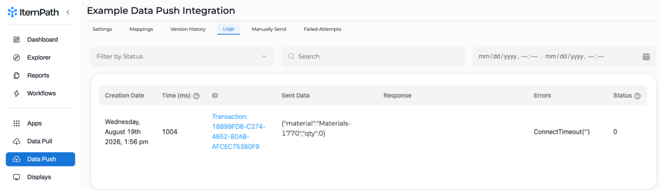Click the Example Data Push Integration title

click(161, 10)
